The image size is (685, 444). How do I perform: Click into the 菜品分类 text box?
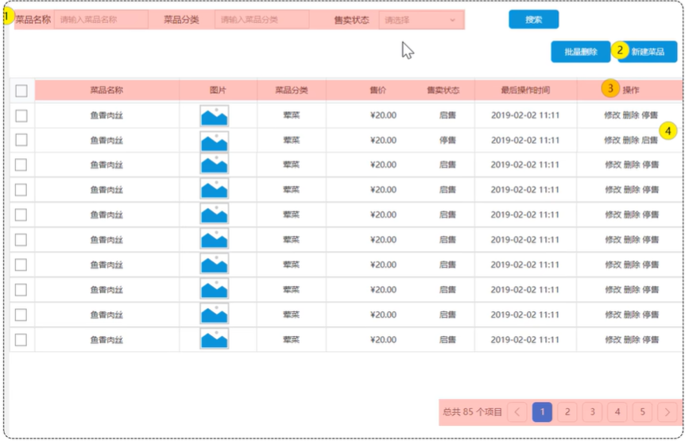pos(261,20)
